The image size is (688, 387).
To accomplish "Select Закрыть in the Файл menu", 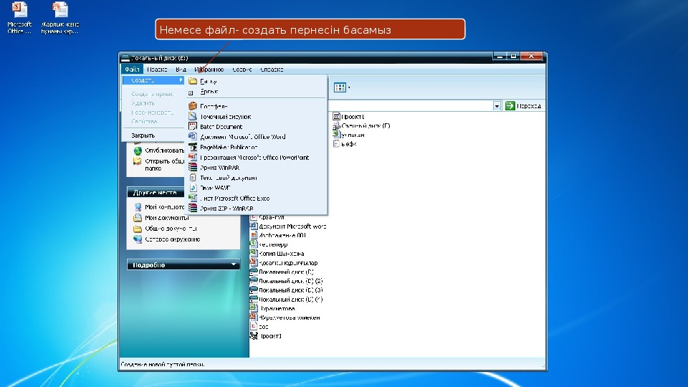I will pyautogui.click(x=143, y=135).
